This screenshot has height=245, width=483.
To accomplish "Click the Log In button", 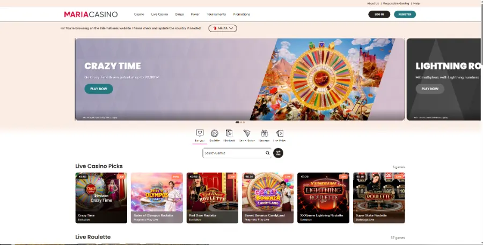I will click(379, 14).
